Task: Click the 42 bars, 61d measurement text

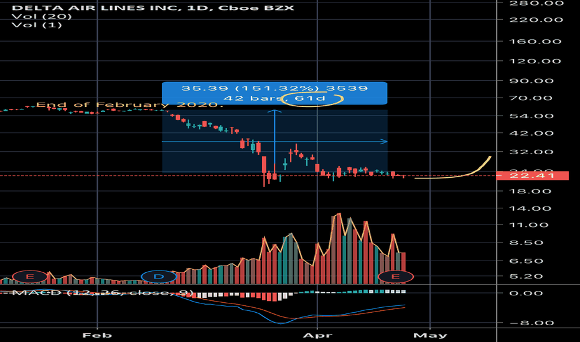Action: click(x=274, y=98)
